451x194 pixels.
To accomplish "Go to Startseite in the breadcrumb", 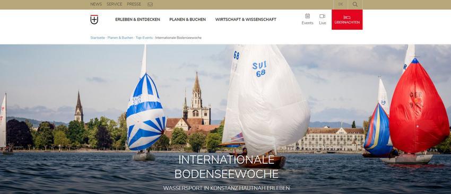I will tap(98, 38).
